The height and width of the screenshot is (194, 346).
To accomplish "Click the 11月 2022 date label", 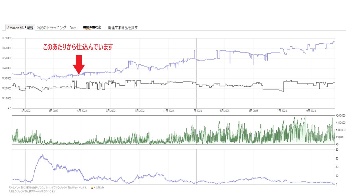I will click(168, 111).
